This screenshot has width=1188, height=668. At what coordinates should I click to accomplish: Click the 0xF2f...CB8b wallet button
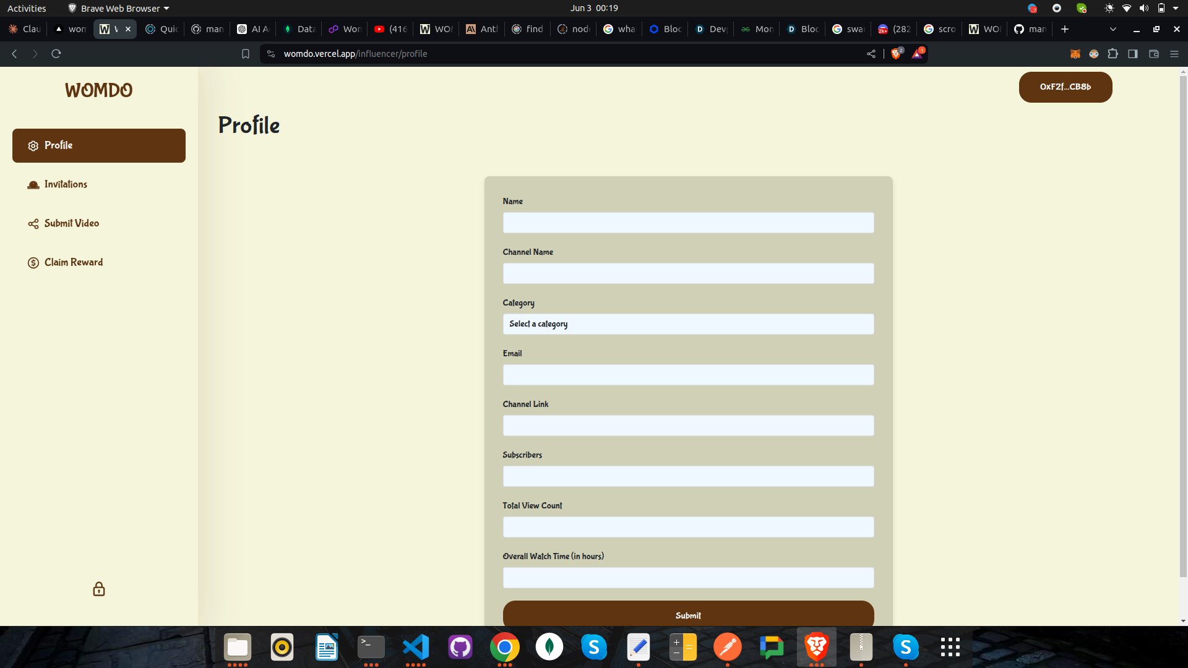tap(1065, 87)
